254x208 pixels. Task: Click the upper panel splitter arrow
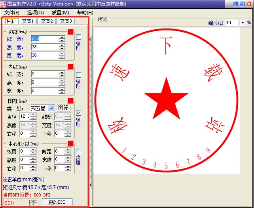tap(91, 39)
